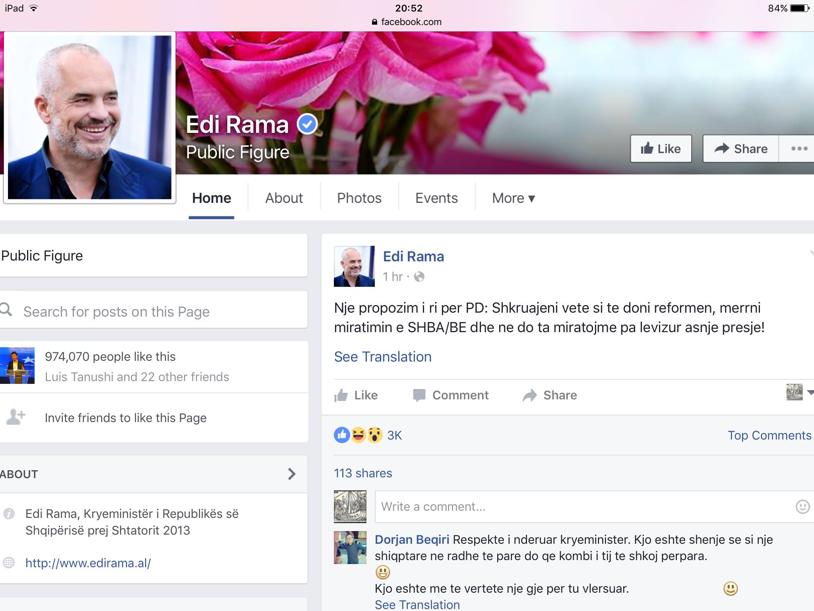
Task: Click the magnifier search icon
Action: pyautogui.click(x=6, y=309)
